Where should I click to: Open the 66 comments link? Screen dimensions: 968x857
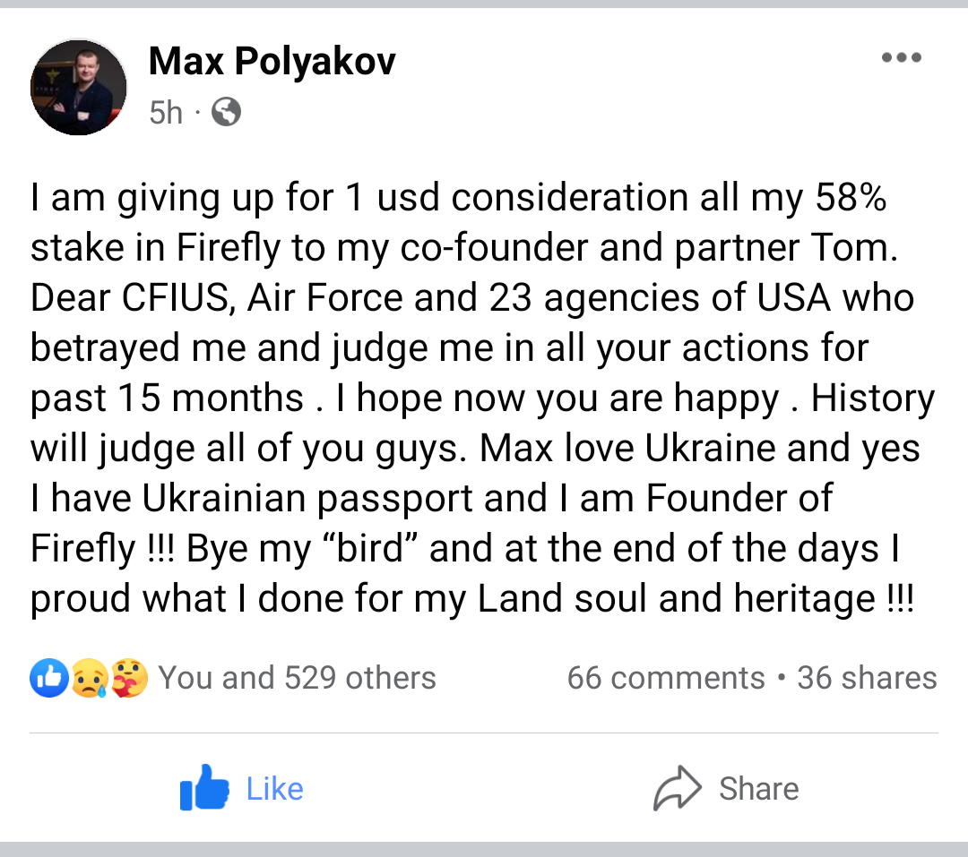(x=666, y=678)
